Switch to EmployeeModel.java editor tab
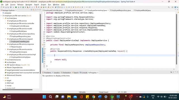Viewport: 179px width, 100px height. 142,10
